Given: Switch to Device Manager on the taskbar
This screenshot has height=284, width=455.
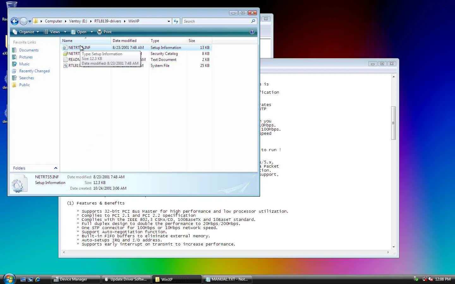Looking at the screenshot, I should (76, 279).
